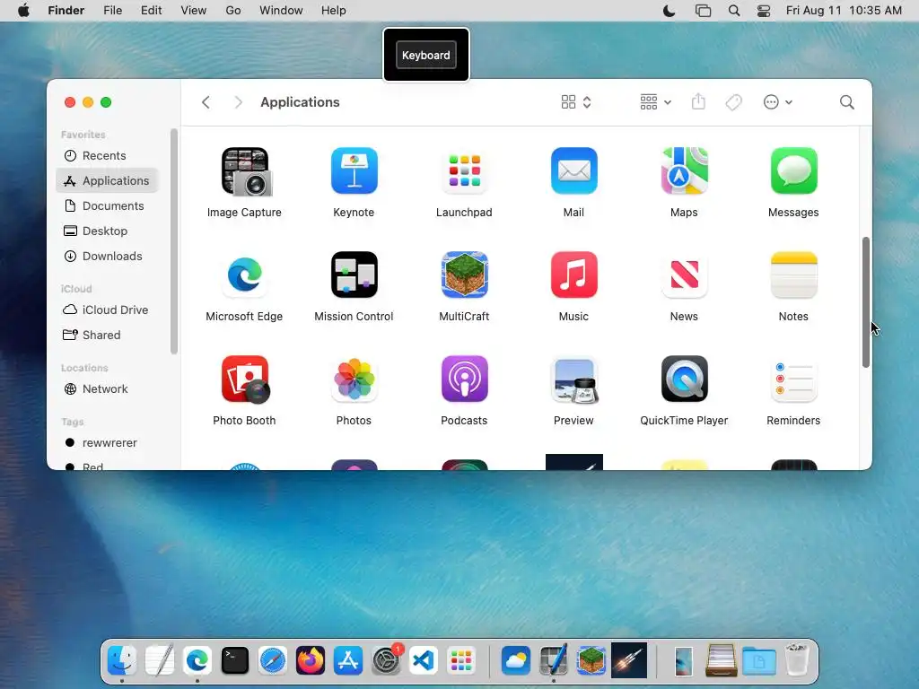Open the Mail app icon
This screenshot has width=919, height=689.
click(x=573, y=170)
